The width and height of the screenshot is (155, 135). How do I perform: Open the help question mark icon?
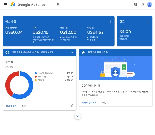[x=135, y=5]
